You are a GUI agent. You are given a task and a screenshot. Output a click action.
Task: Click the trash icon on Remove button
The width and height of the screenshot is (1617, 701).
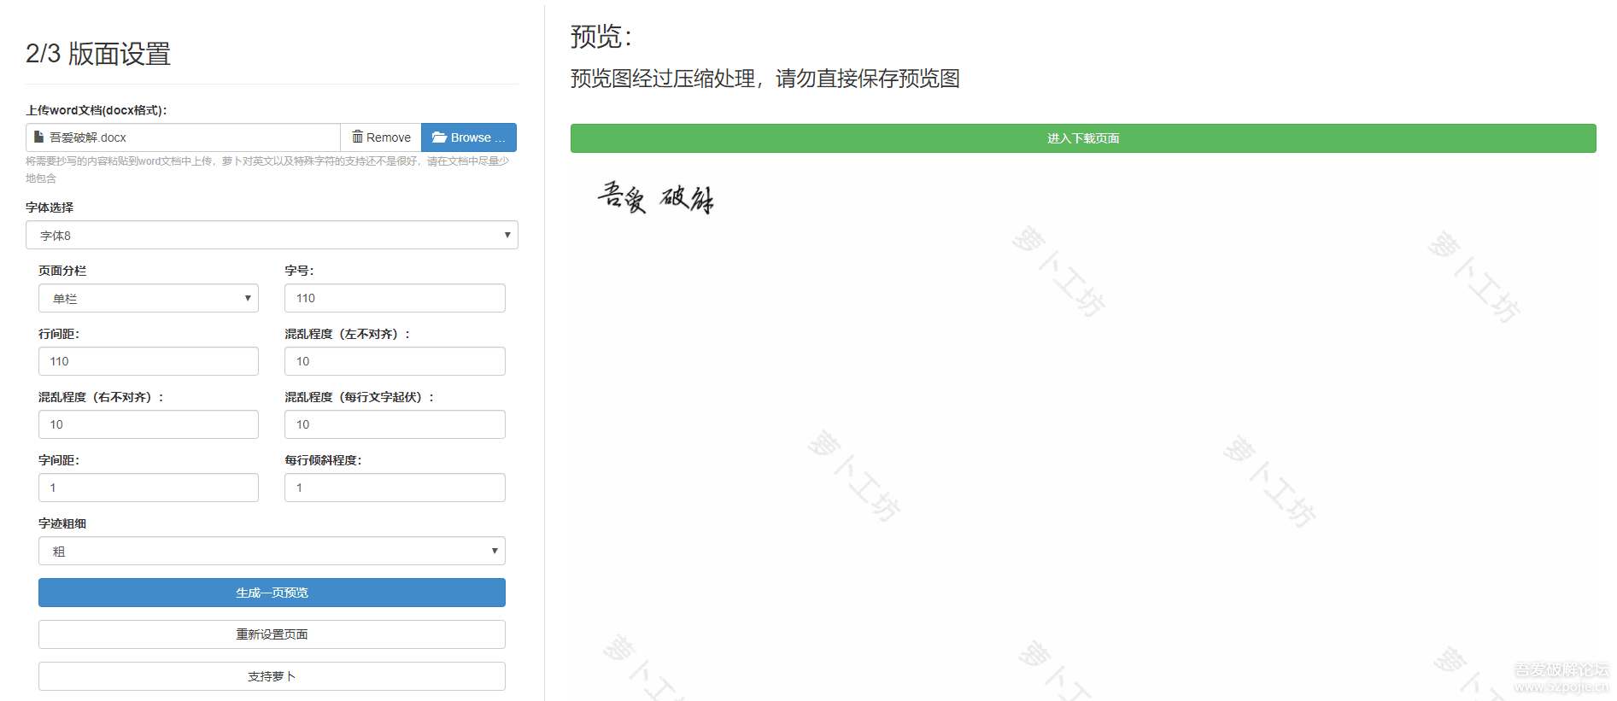pyautogui.click(x=358, y=137)
